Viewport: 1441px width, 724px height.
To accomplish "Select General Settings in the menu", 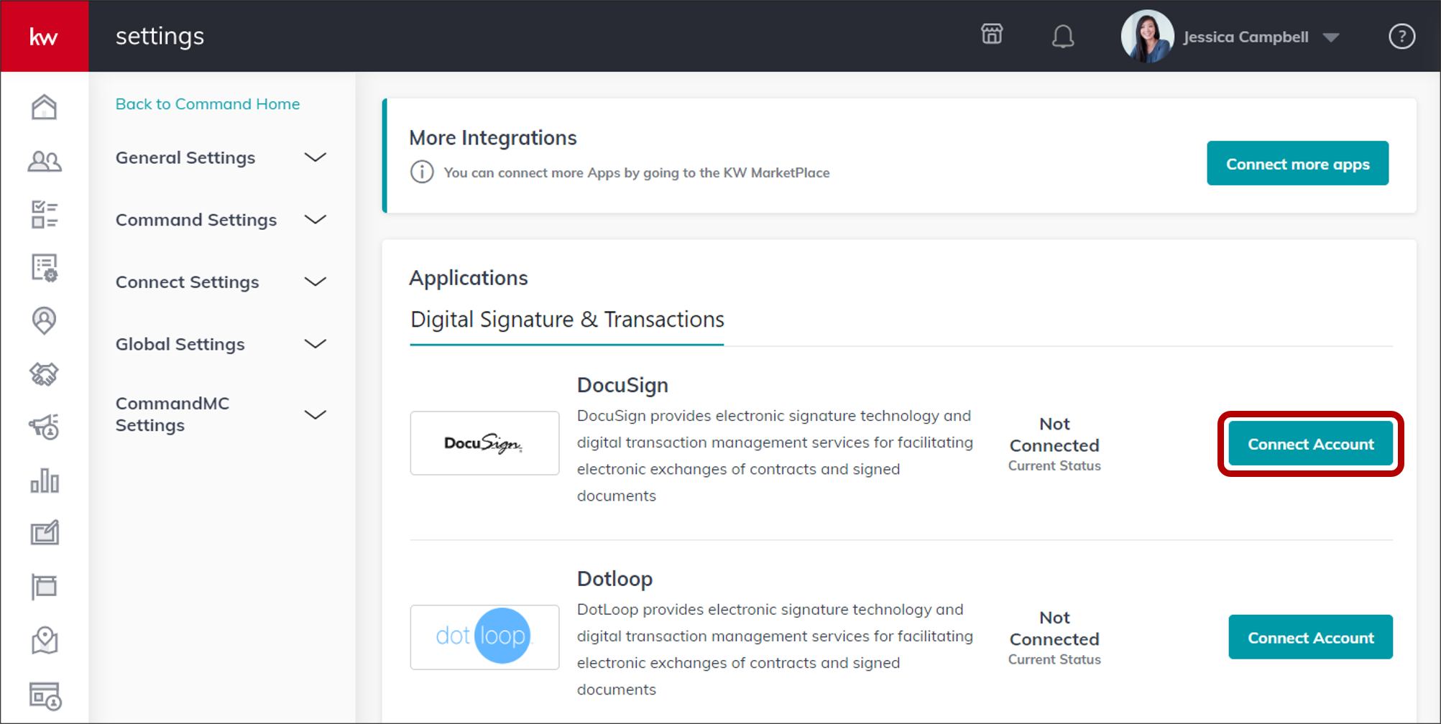I will click(x=185, y=157).
